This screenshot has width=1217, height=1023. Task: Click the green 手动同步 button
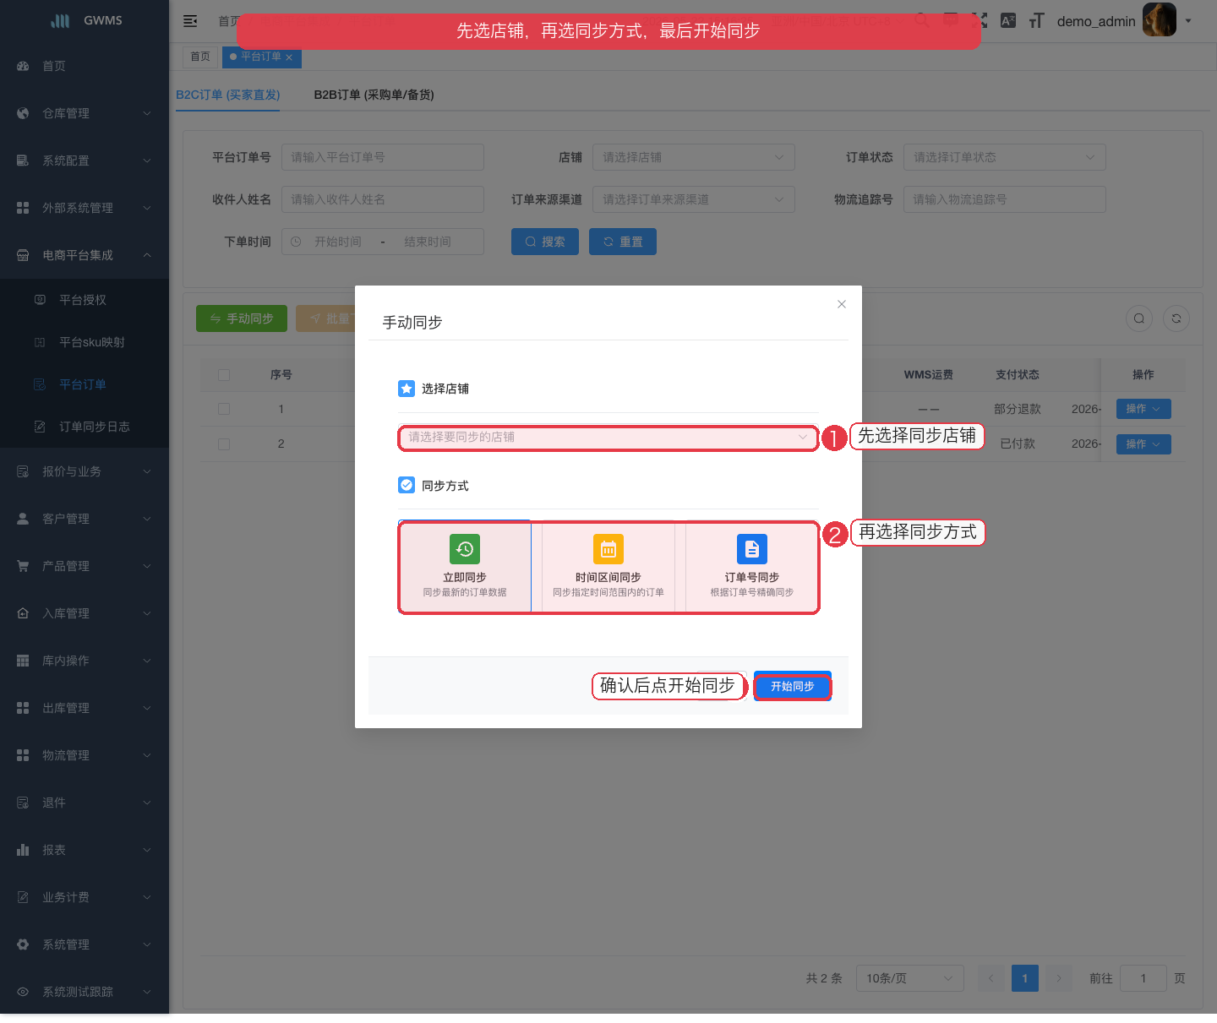(242, 318)
